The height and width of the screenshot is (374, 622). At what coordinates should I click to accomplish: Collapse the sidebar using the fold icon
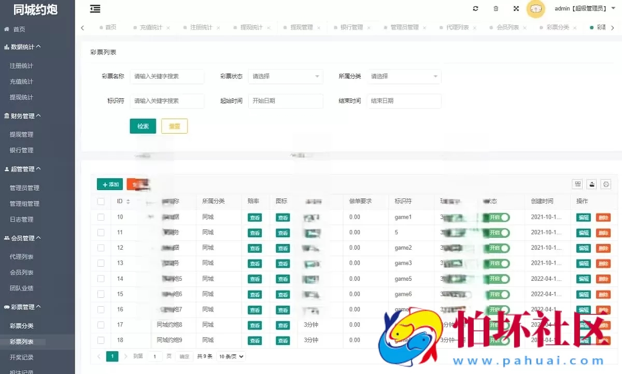[x=95, y=9]
